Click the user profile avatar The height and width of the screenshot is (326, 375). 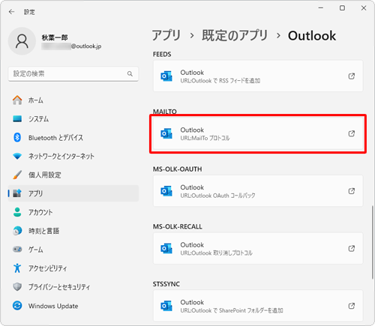pyautogui.click(x=22, y=41)
